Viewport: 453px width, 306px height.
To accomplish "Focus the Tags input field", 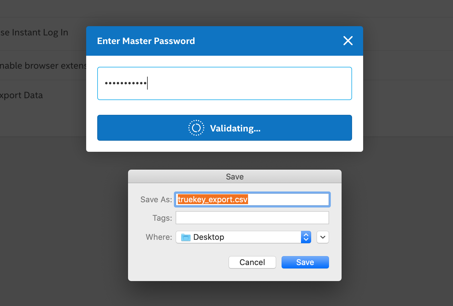I will [252, 218].
